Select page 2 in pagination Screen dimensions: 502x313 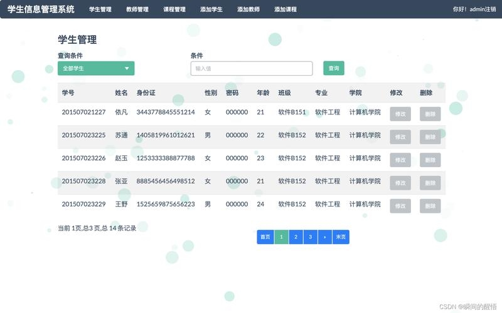tap(296, 237)
